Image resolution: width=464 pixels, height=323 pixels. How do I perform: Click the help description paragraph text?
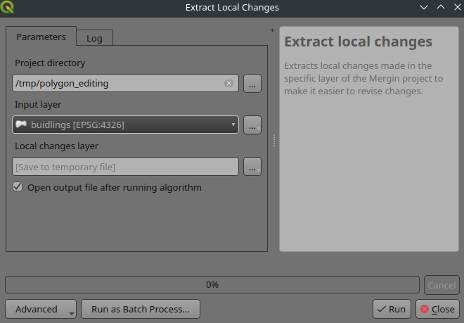[x=363, y=78]
